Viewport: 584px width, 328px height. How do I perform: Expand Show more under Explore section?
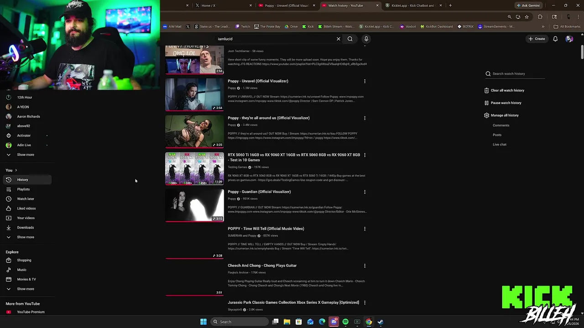click(x=26, y=289)
